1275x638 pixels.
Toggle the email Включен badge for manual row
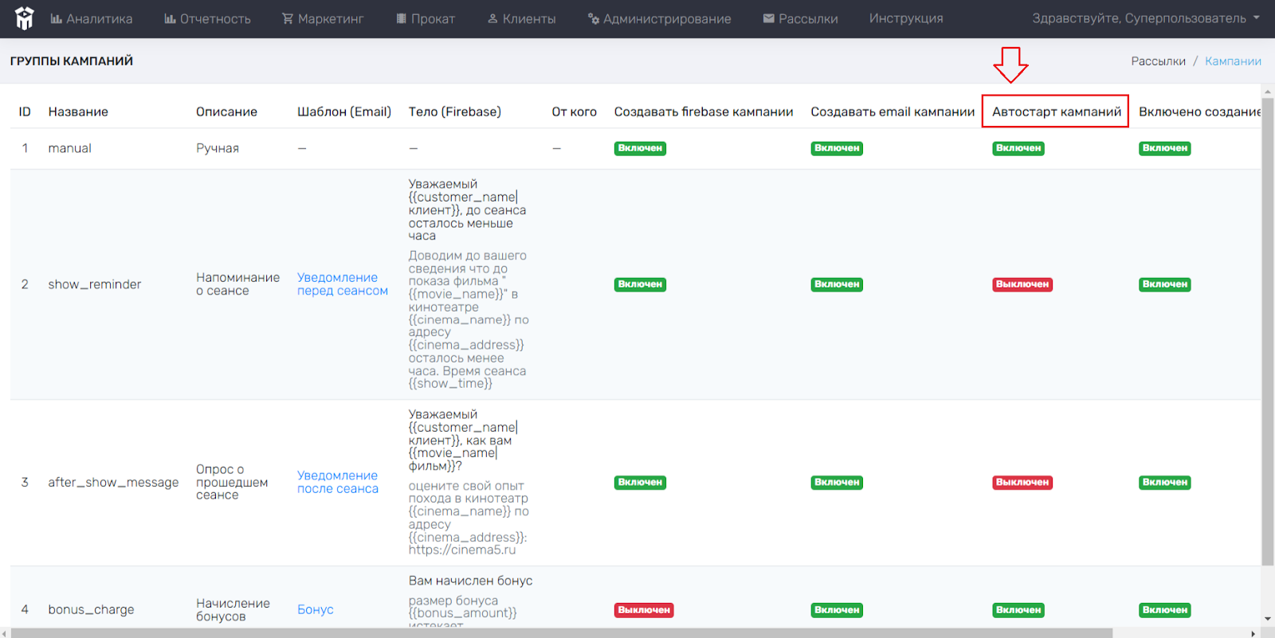click(837, 148)
